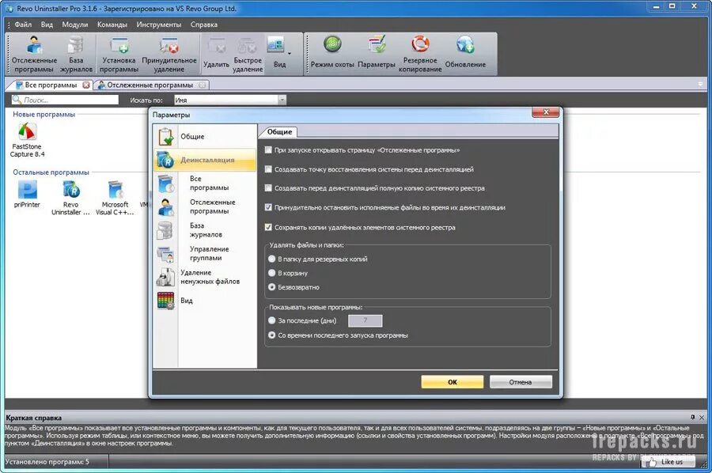Open База журналов settings in sidebar
This screenshot has width=712, height=473.
pos(205,230)
